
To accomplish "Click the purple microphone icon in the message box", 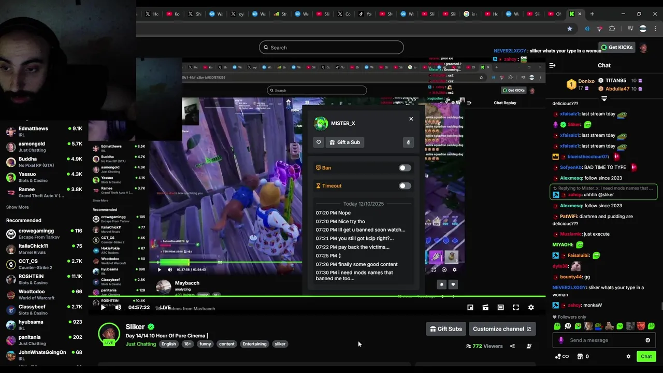I will (561, 340).
